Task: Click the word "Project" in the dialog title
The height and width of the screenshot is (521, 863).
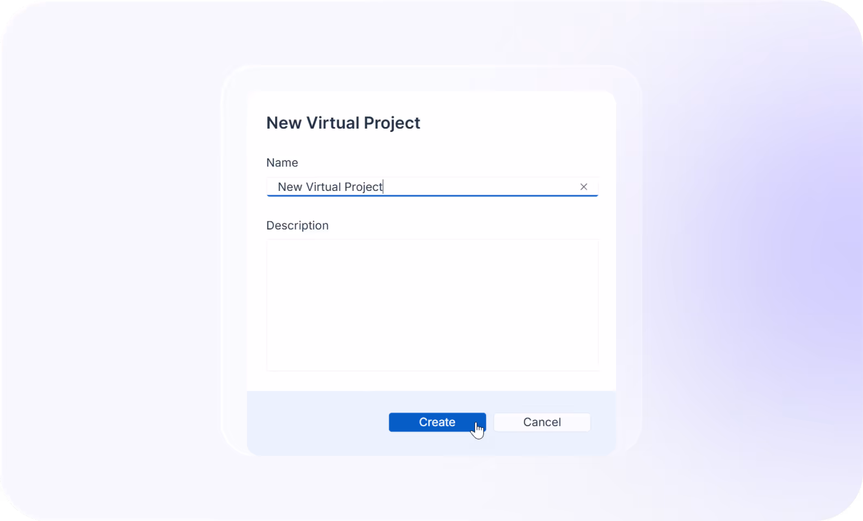Action: coord(392,123)
